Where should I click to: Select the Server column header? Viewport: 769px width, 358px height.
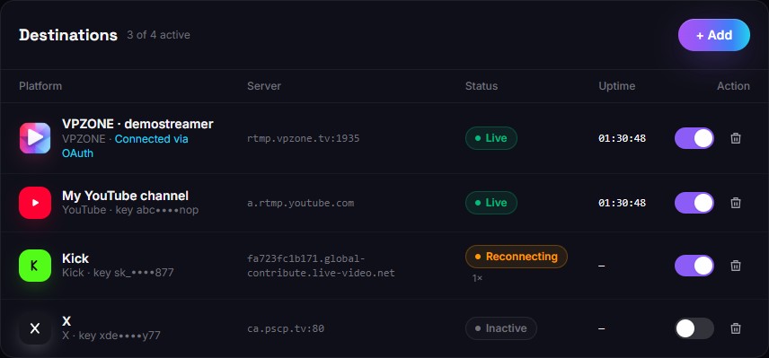pyautogui.click(x=264, y=86)
